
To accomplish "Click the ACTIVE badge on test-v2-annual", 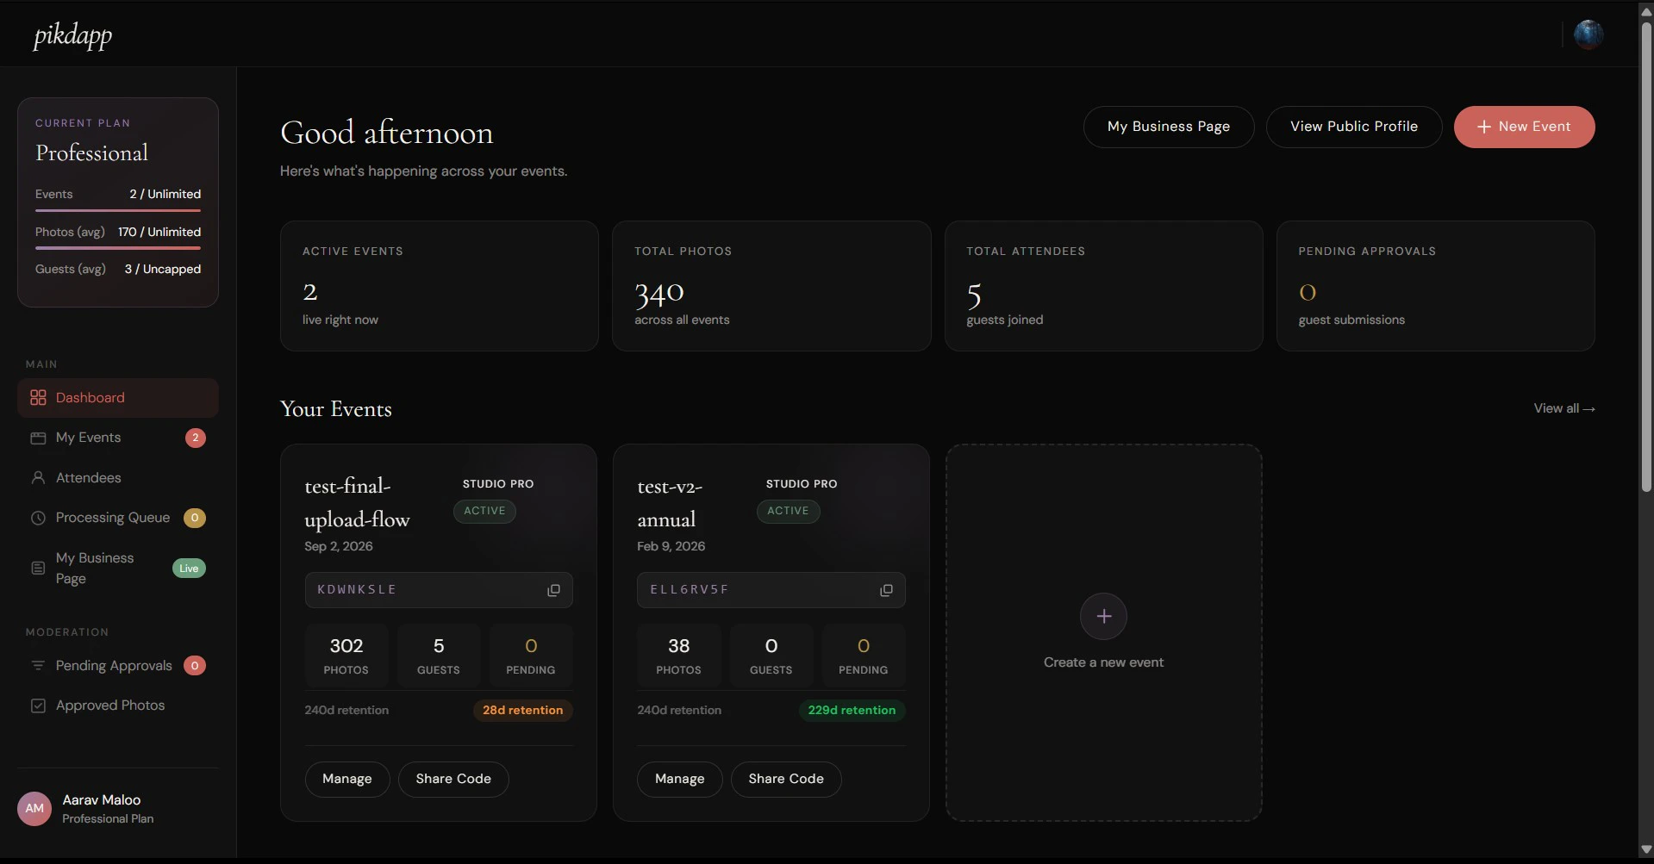I will 788,511.
